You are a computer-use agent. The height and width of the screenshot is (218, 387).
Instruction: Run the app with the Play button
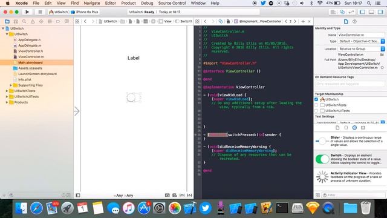coord(27,12)
